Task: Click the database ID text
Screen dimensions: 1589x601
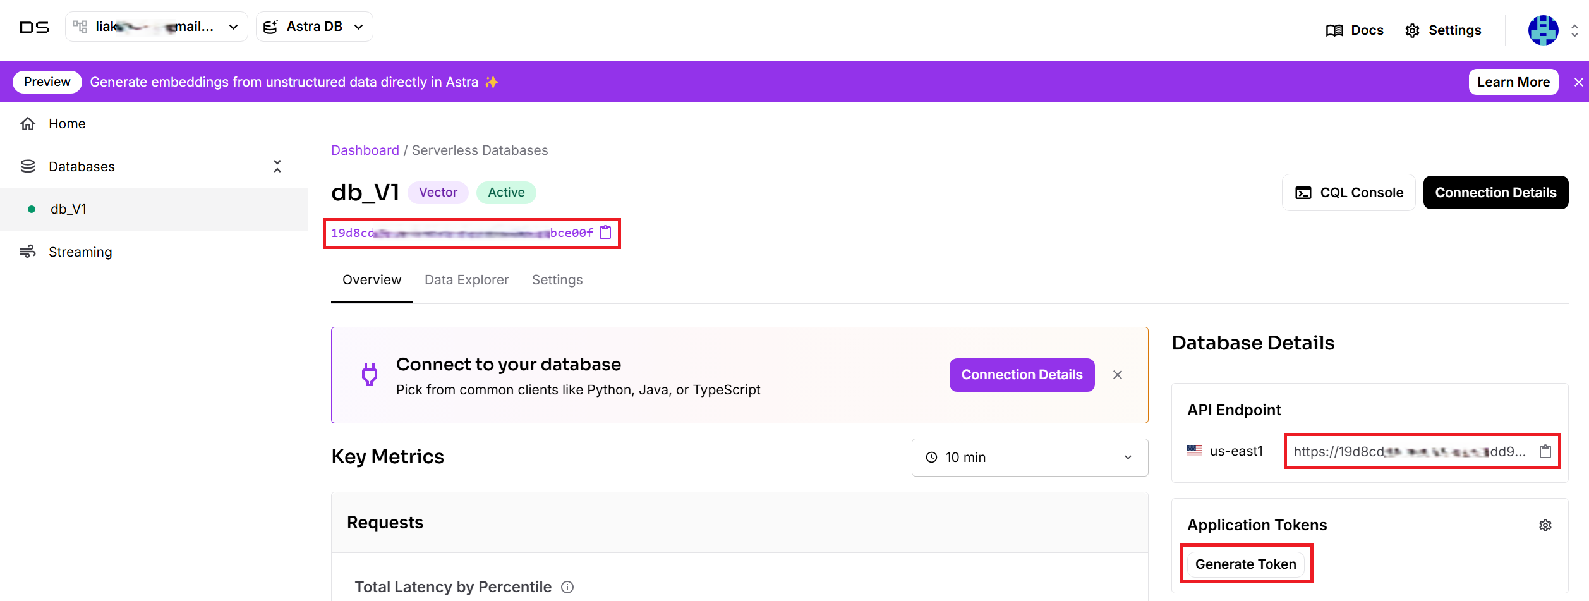Action: (x=462, y=233)
